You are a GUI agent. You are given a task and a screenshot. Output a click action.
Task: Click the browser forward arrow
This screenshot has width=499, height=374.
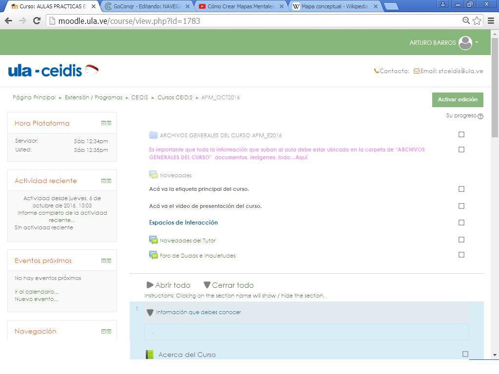[22, 20]
